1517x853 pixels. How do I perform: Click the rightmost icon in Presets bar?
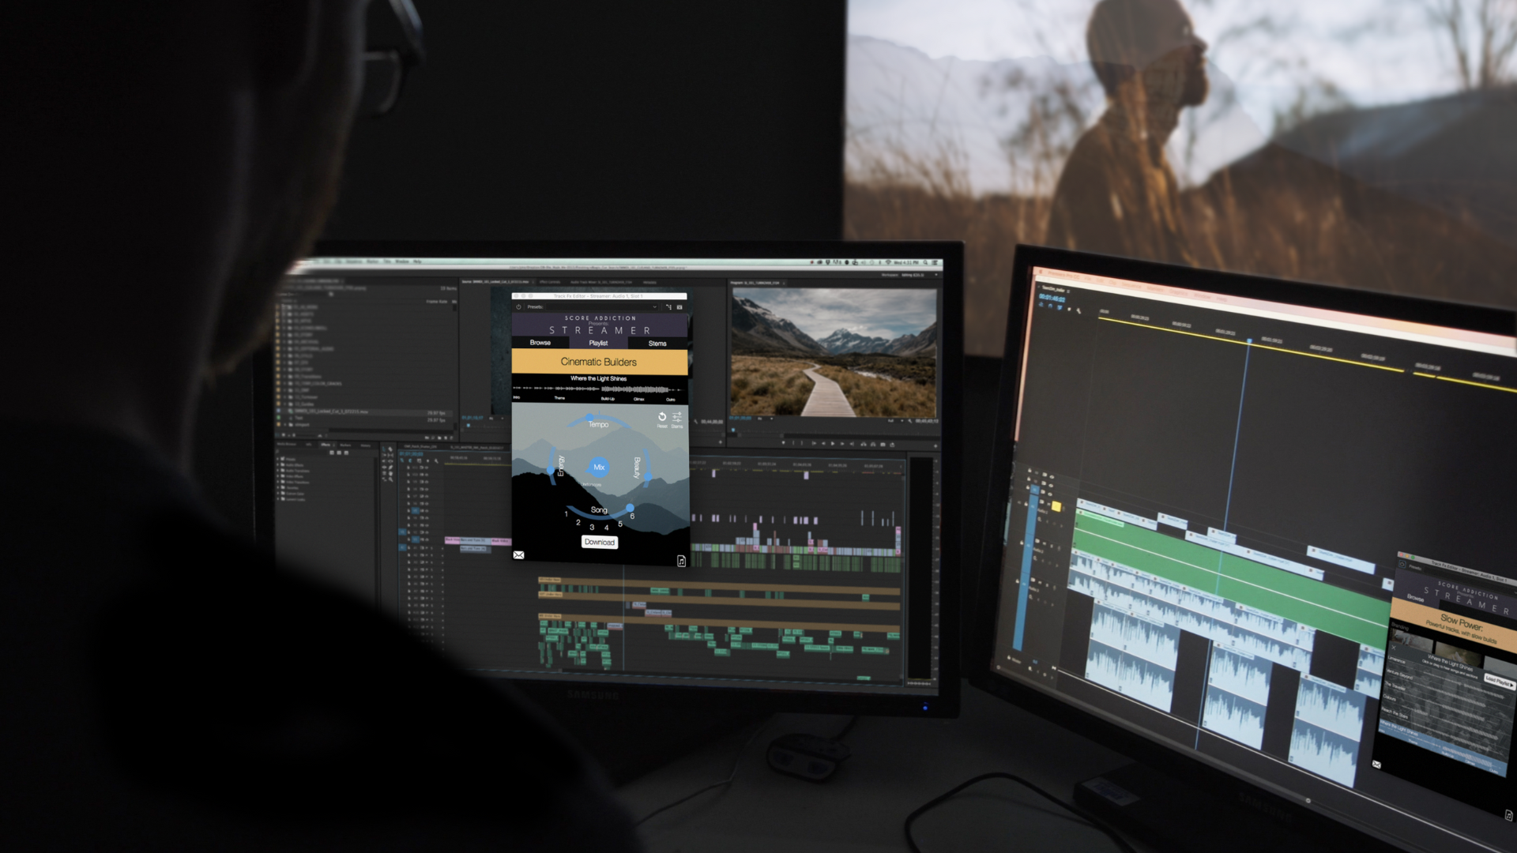(679, 306)
